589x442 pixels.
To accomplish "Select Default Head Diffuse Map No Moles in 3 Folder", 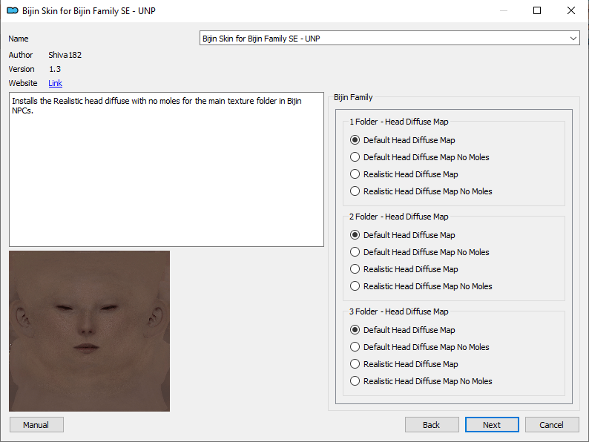I will click(x=419, y=347).
